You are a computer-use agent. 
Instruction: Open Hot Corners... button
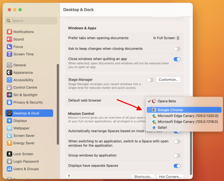tap(170, 176)
